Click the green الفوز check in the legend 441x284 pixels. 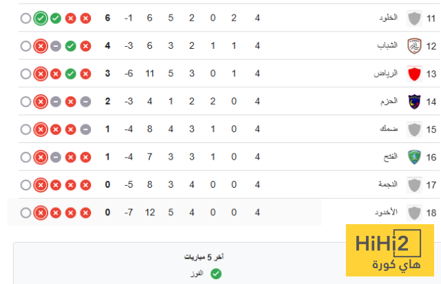[x=216, y=274]
